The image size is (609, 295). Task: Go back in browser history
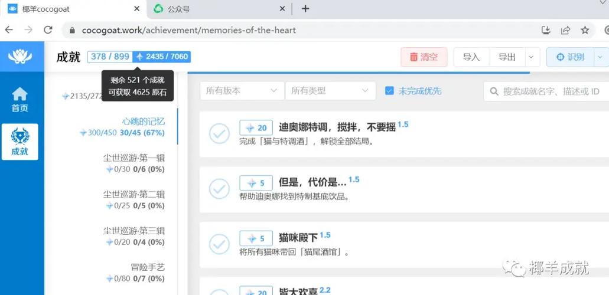(x=8, y=30)
